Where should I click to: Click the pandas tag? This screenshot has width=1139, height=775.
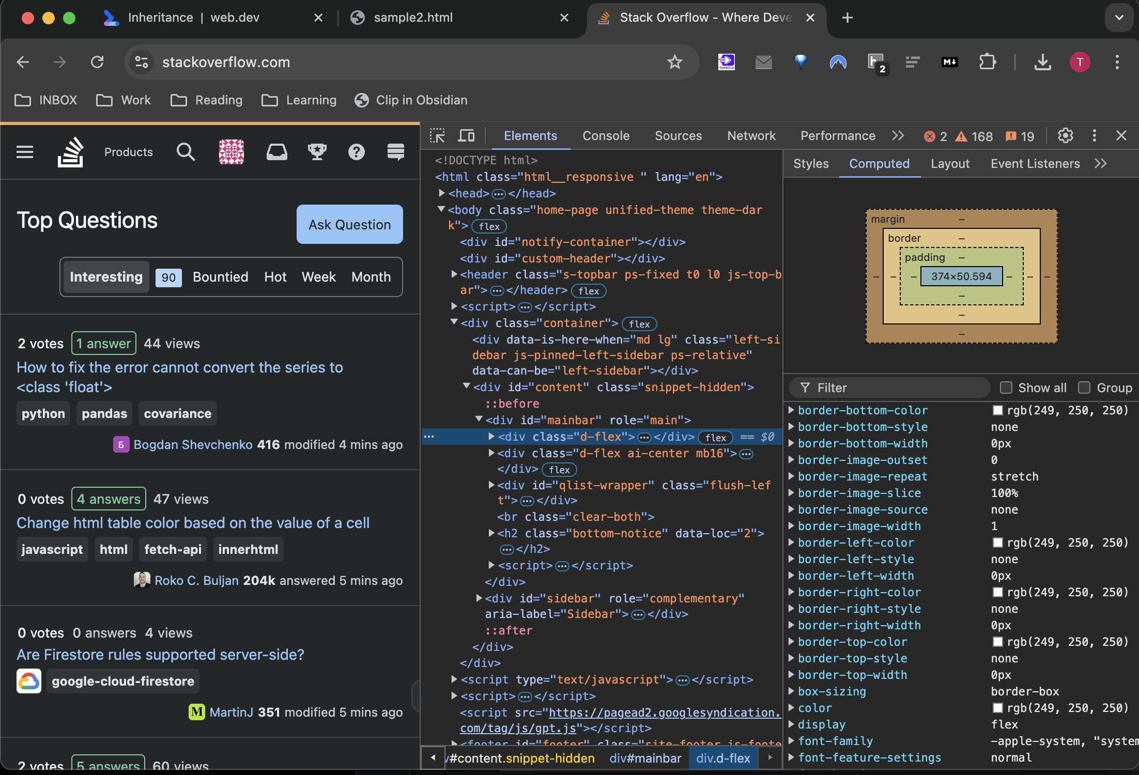(104, 413)
